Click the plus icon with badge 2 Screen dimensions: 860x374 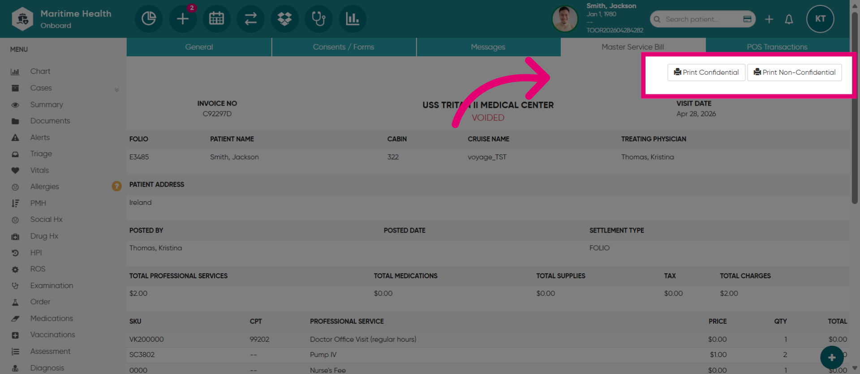coord(183,19)
